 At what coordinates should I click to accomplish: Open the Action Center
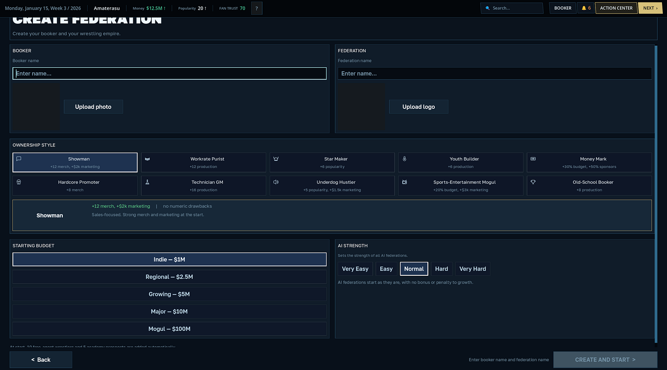tap(616, 8)
